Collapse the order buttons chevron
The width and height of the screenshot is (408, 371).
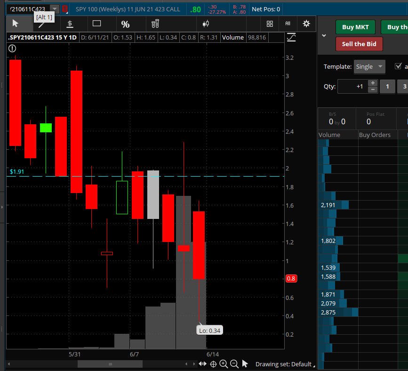(x=324, y=35)
